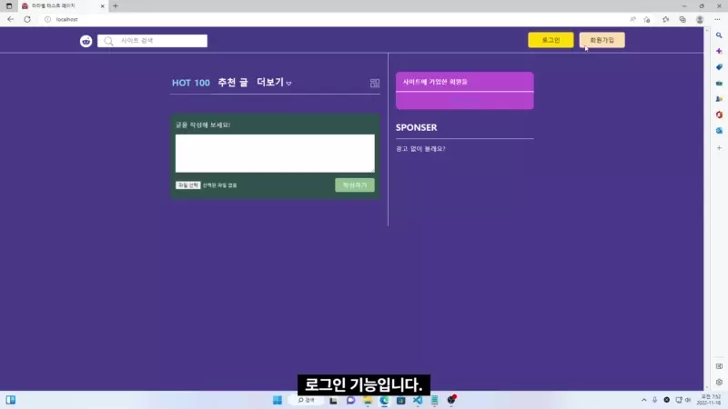728x409 pixels.
Task: Open Windows Start button
Action: (x=278, y=400)
